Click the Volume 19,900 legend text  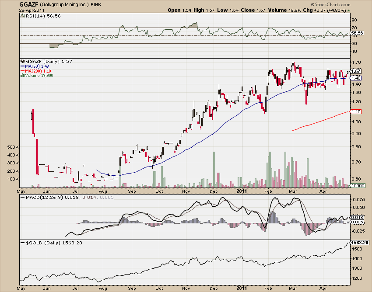coord(39,76)
